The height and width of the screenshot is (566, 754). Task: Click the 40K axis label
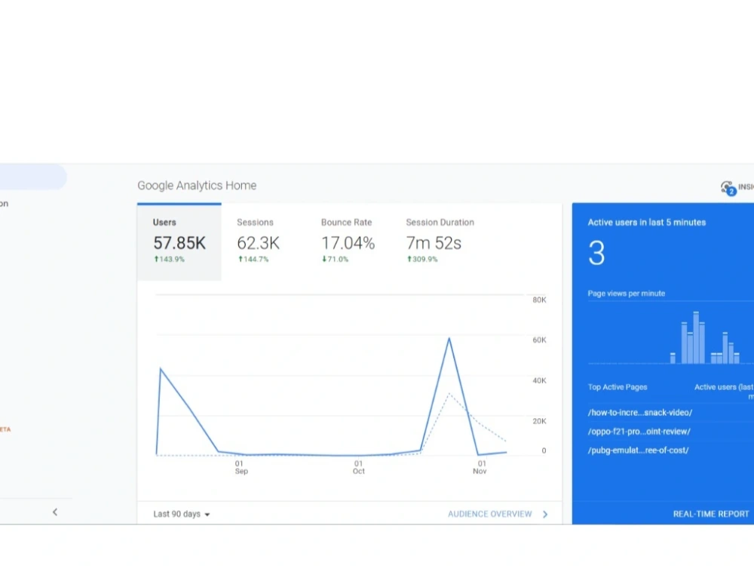(x=539, y=380)
